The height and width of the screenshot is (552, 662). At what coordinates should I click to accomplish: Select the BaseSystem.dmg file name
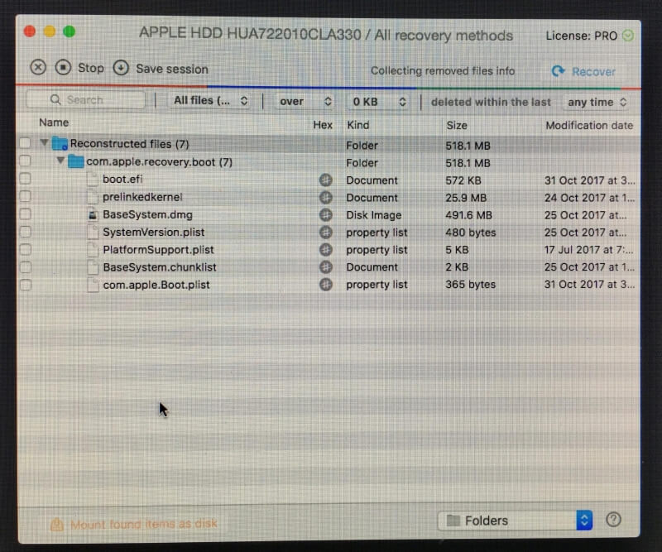tap(147, 214)
